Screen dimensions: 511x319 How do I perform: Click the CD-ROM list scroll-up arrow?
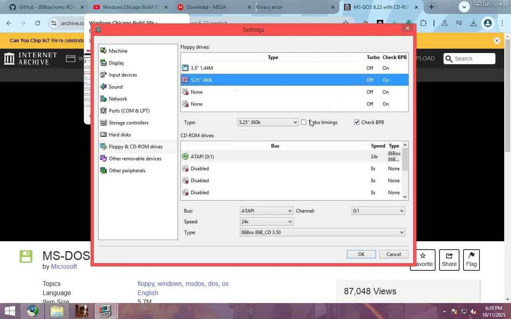click(x=405, y=145)
